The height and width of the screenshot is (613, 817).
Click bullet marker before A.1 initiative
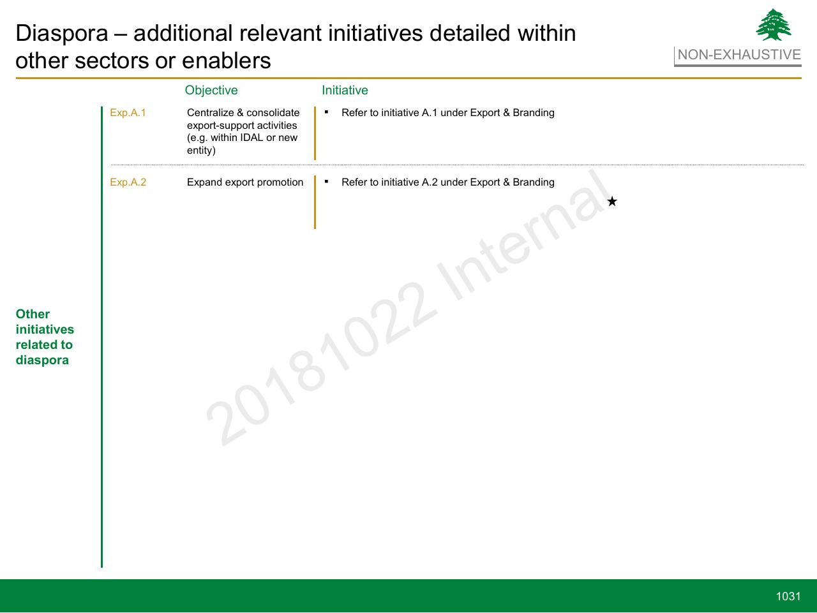point(326,112)
